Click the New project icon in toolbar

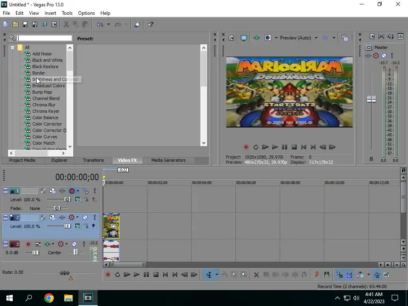pyautogui.click(x=6, y=24)
